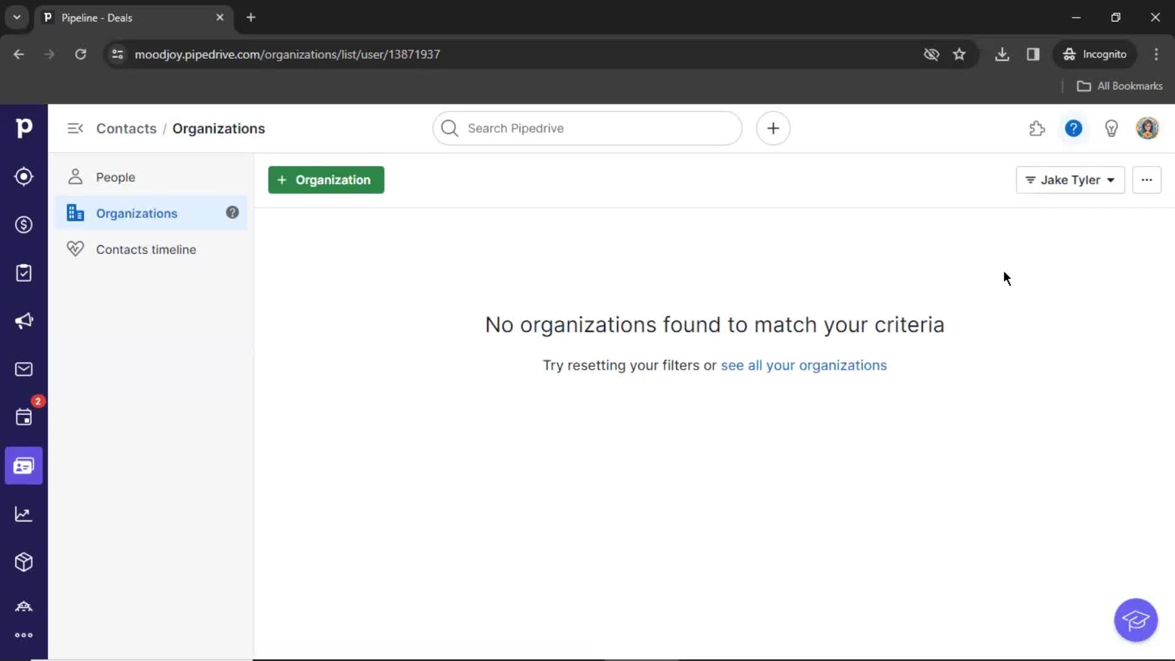
Task: Click the three-dot more options menu
Action: (1147, 179)
